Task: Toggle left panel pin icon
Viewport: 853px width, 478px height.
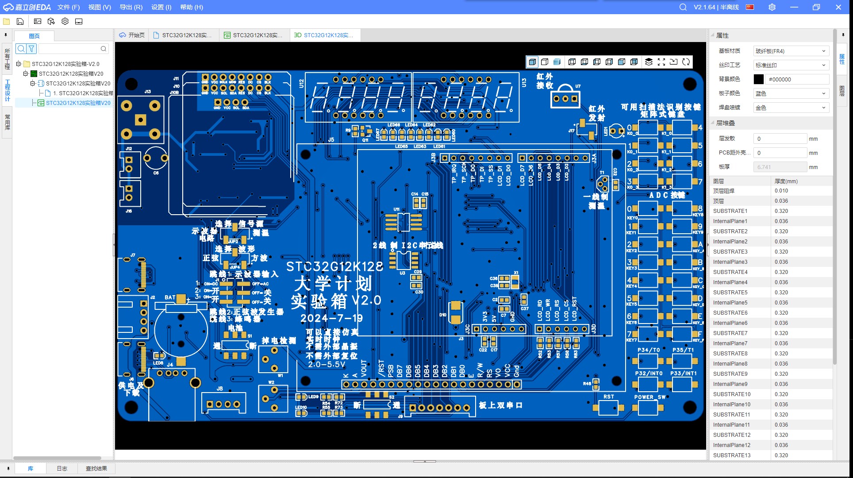Action: 6,35
